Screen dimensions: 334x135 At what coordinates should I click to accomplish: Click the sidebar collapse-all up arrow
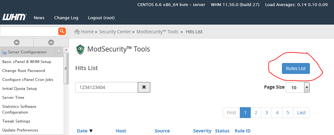tap(17, 42)
